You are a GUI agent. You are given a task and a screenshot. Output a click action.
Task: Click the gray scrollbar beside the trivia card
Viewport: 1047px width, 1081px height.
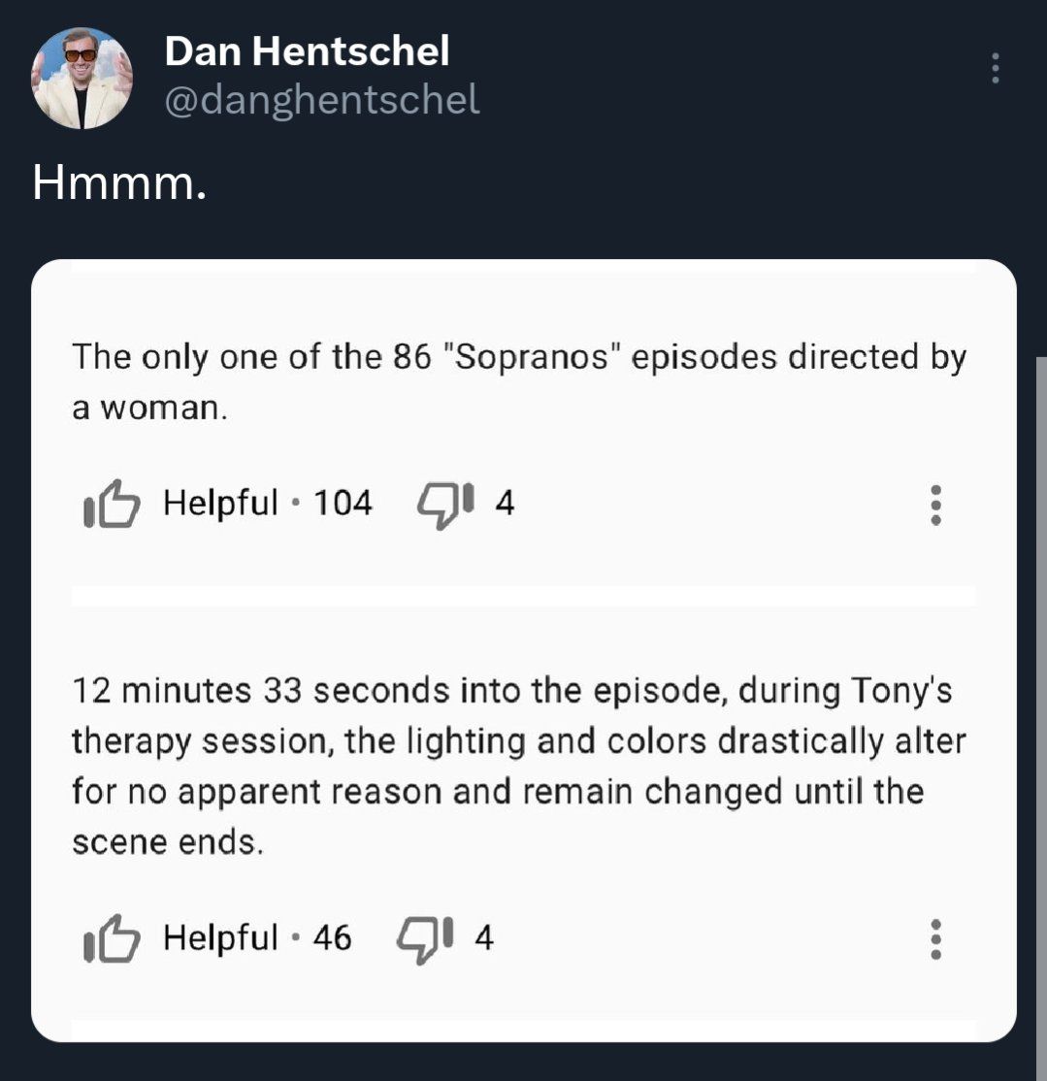pos(1040,679)
